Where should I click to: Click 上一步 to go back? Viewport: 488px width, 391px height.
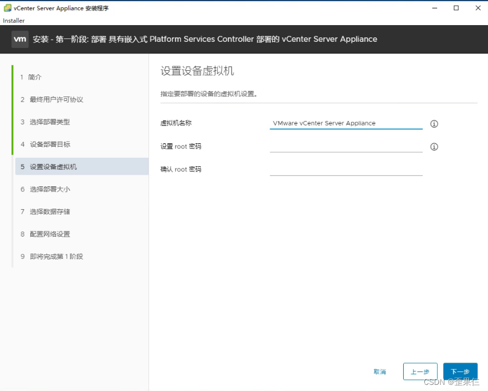[420, 371]
